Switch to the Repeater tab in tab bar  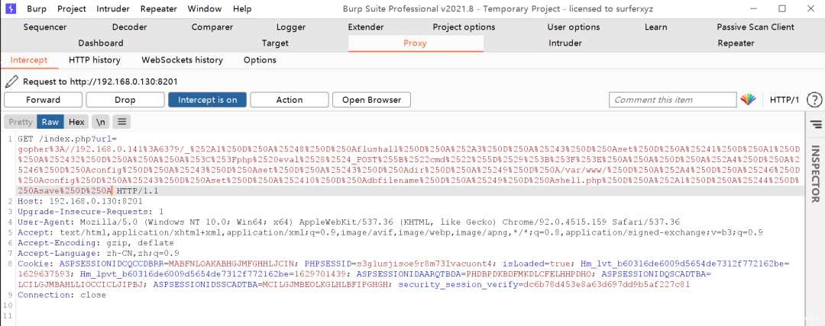(x=736, y=43)
